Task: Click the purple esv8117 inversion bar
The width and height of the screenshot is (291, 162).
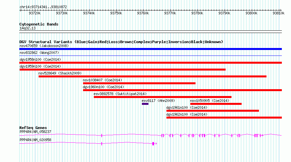Action: [x=145, y=104]
